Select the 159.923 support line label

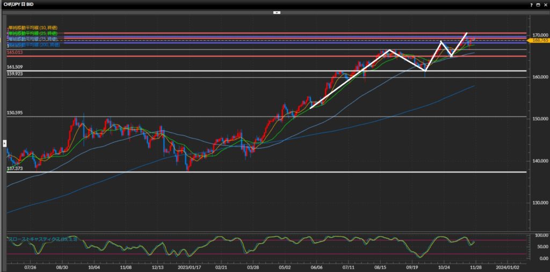[x=15, y=73]
